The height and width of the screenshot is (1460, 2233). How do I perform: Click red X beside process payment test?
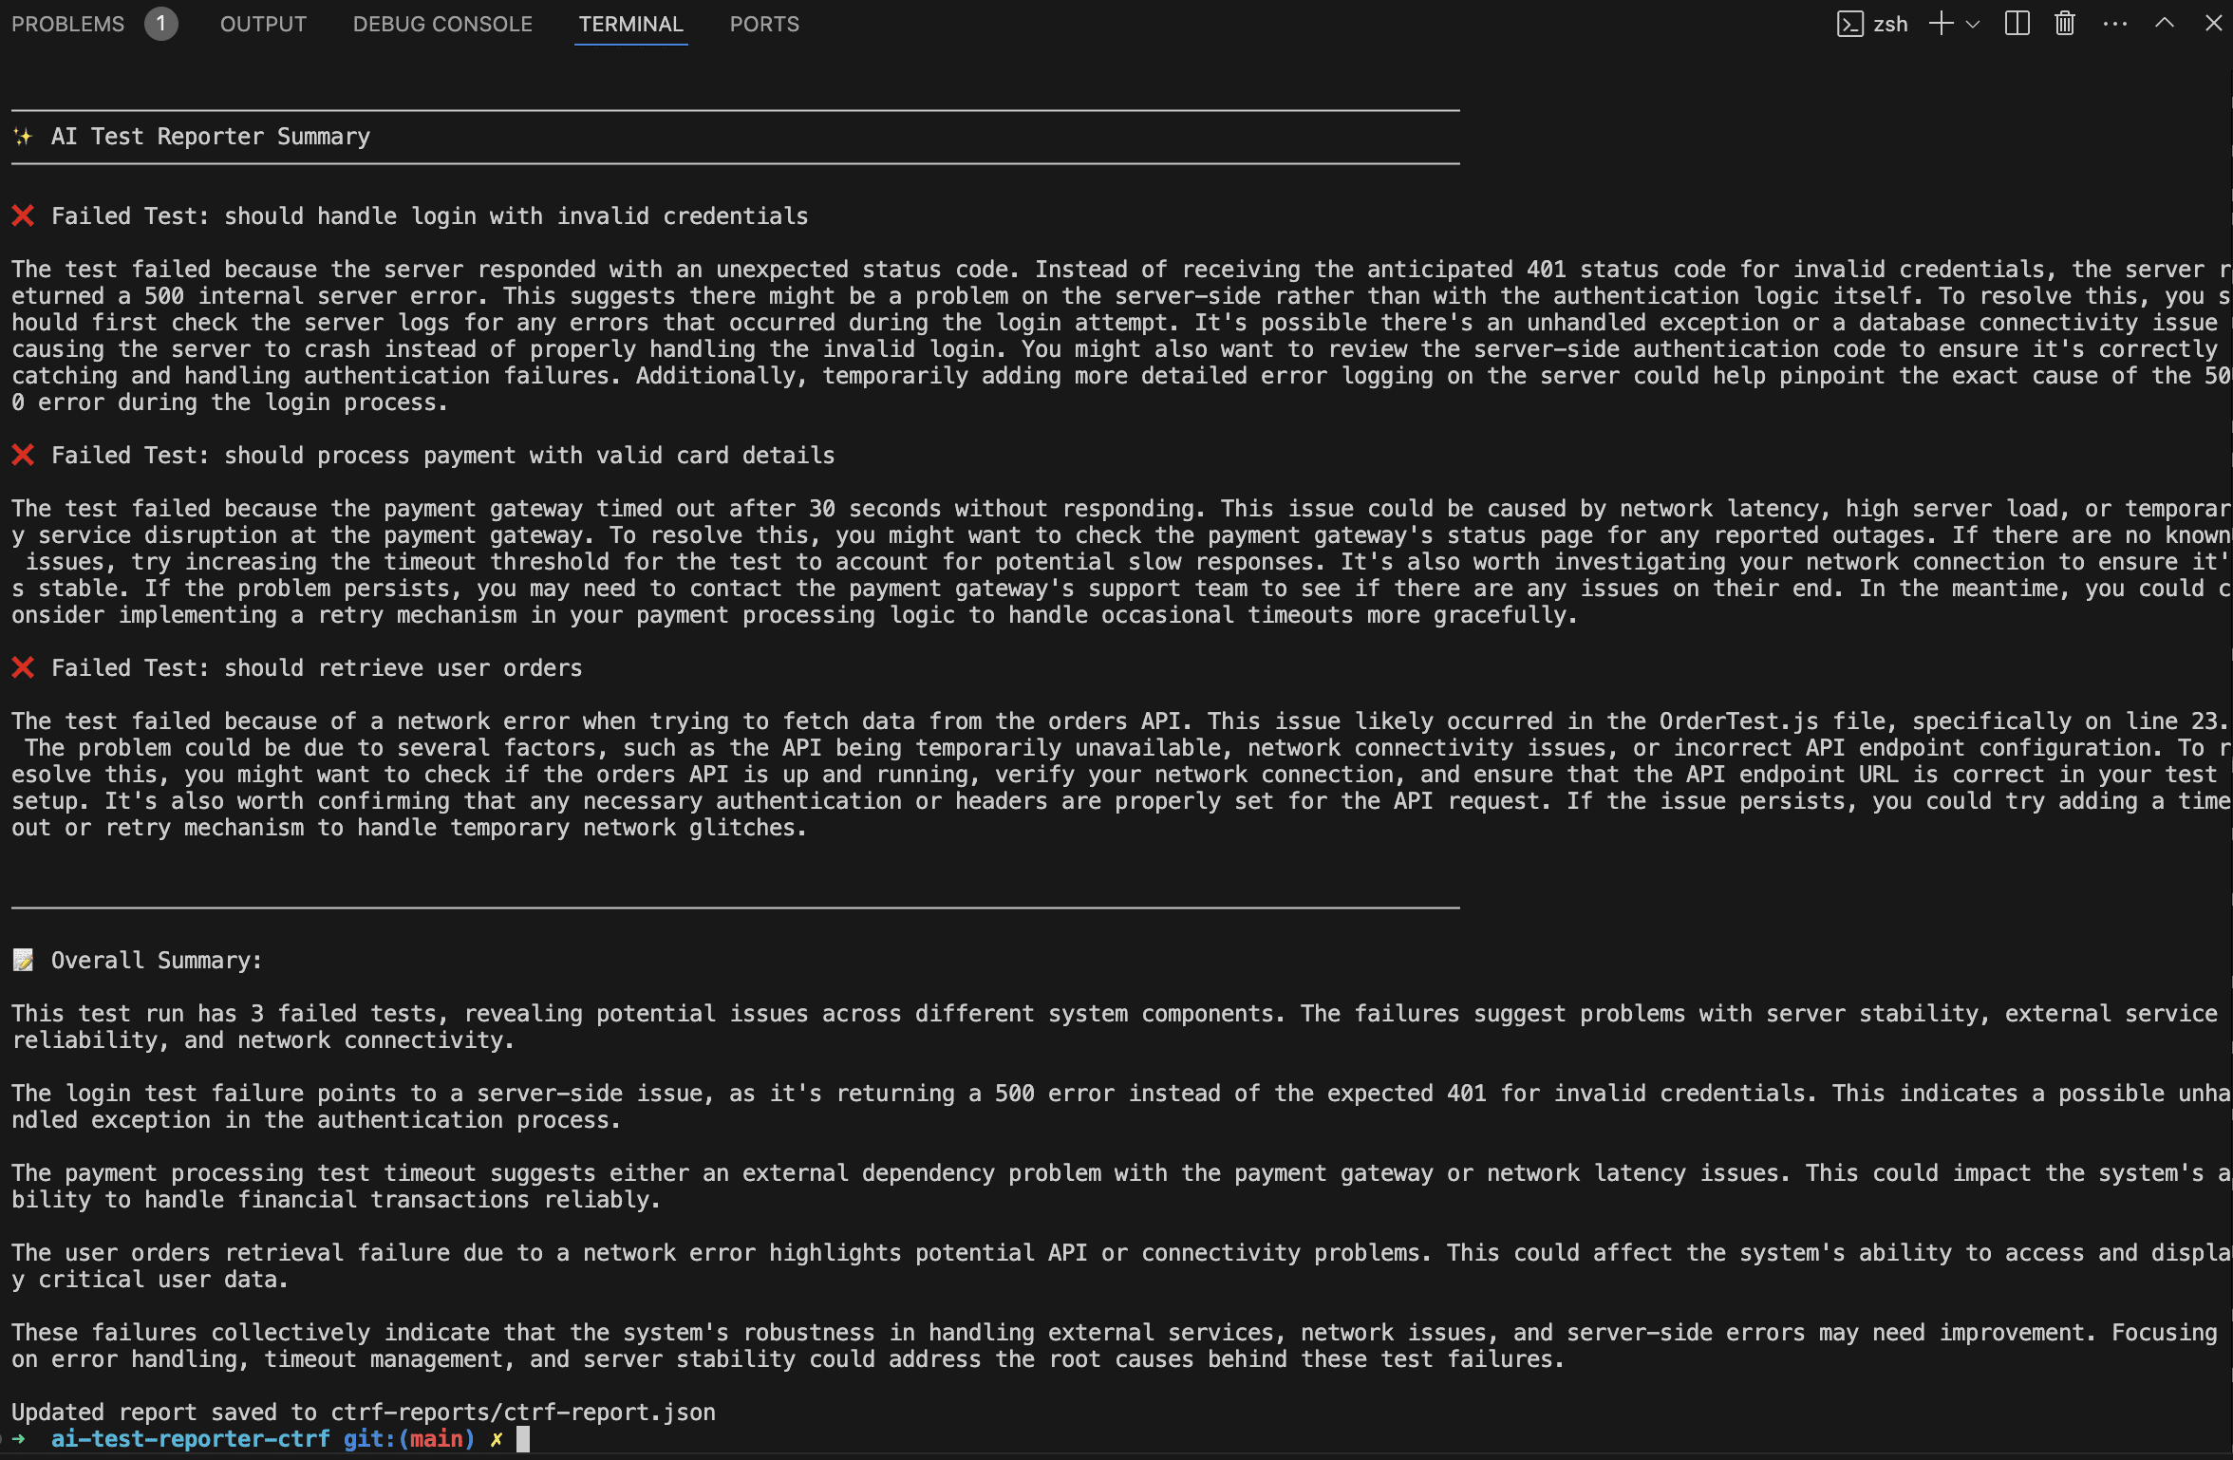coord(23,455)
